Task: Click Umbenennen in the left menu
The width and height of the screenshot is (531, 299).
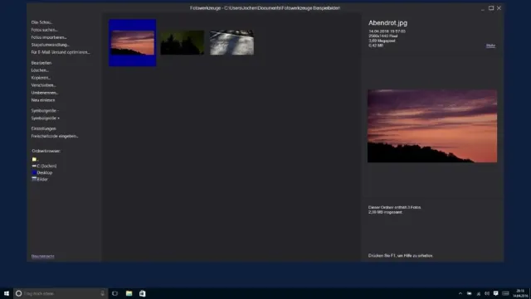Action: (45, 93)
